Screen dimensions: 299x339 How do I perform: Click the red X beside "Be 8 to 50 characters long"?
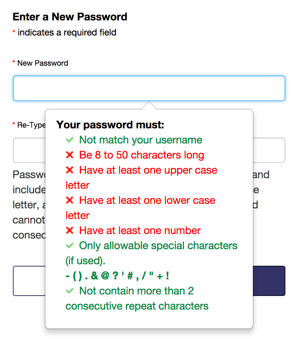click(x=69, y=155)
